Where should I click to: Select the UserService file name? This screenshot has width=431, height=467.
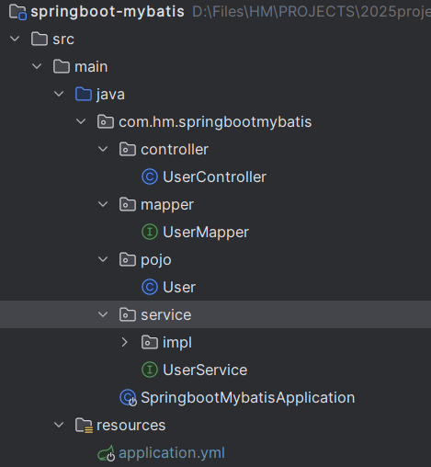coord(205,370)
